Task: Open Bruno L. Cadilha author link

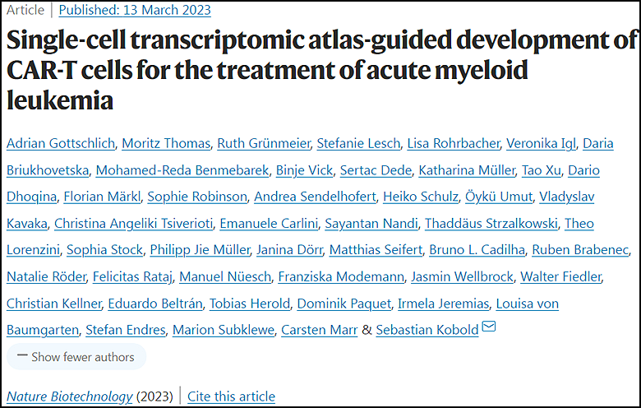Action: (477, 249)
